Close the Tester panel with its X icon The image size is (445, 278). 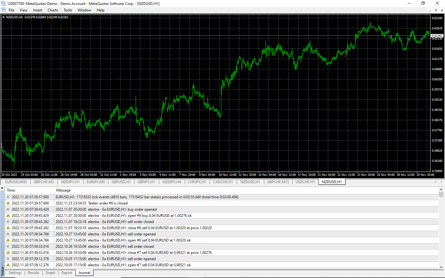click(x=2, y=188)
